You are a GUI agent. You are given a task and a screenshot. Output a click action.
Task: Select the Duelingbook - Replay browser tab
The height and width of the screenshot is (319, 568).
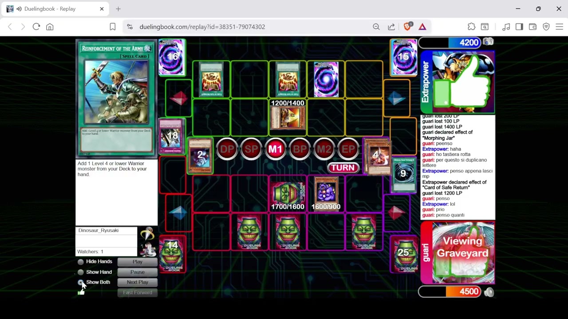point(55,9)
